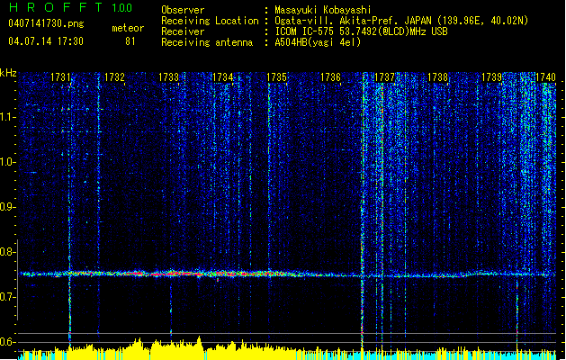Click the Ogata-vill. Akita-Pref. JAPAN location text

401,21
